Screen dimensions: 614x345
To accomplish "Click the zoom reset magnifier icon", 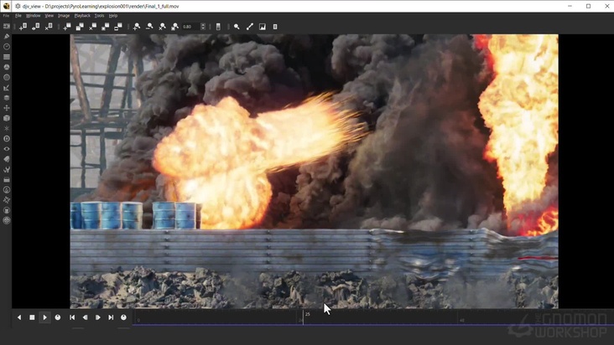I will (162, 27).
